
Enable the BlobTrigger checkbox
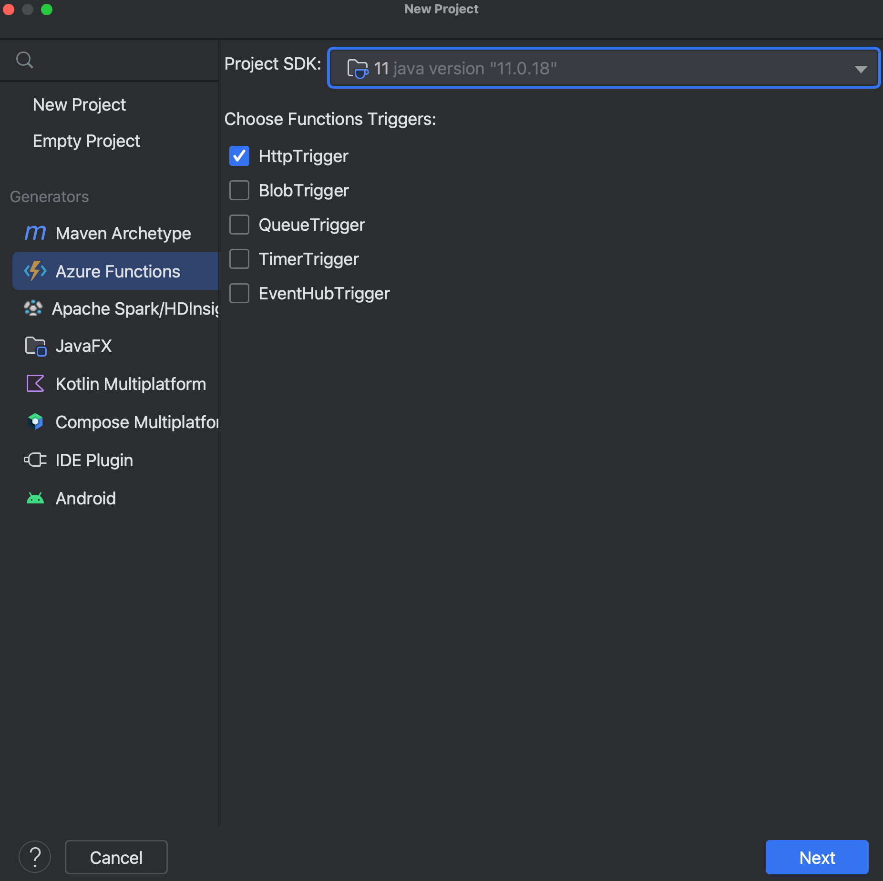239,190
